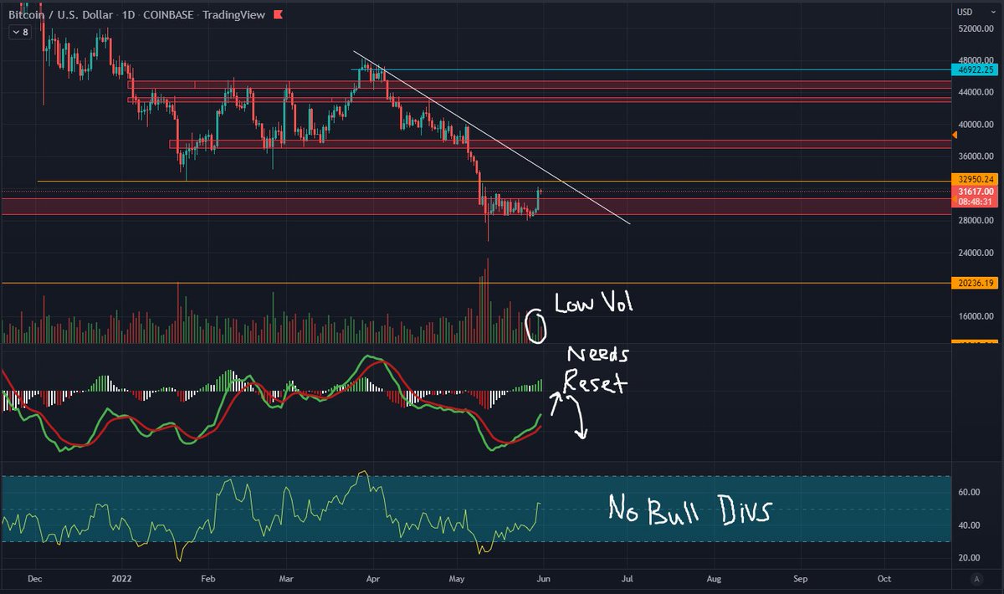Screen dimensions: 1004x594
Task: Click the 2022 label on time axis
Action: 123,578
